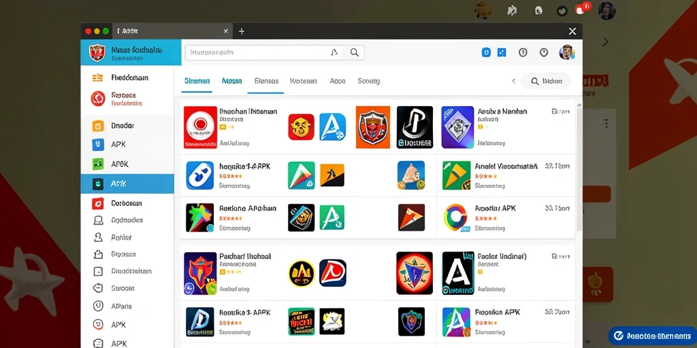The height and width of the screenshot is (348, 697).
Task: Close the browser tab titled I Aatk
Action: pos(226,31)
